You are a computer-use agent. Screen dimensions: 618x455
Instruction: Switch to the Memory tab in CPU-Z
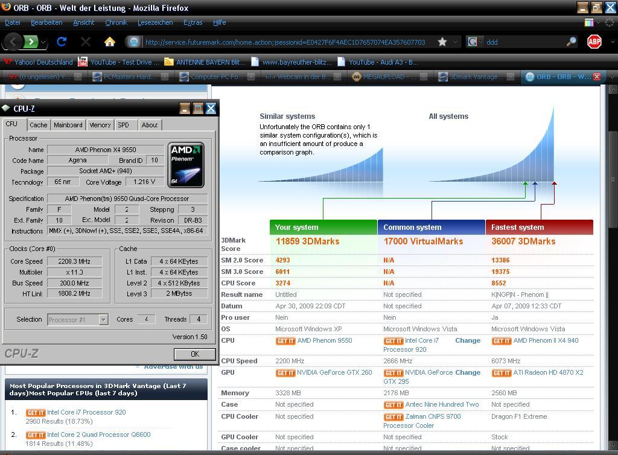coord(100,125)
